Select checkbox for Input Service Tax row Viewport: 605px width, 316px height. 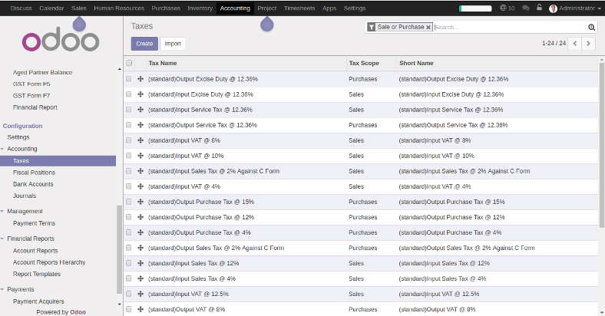(x=129, y=110)
